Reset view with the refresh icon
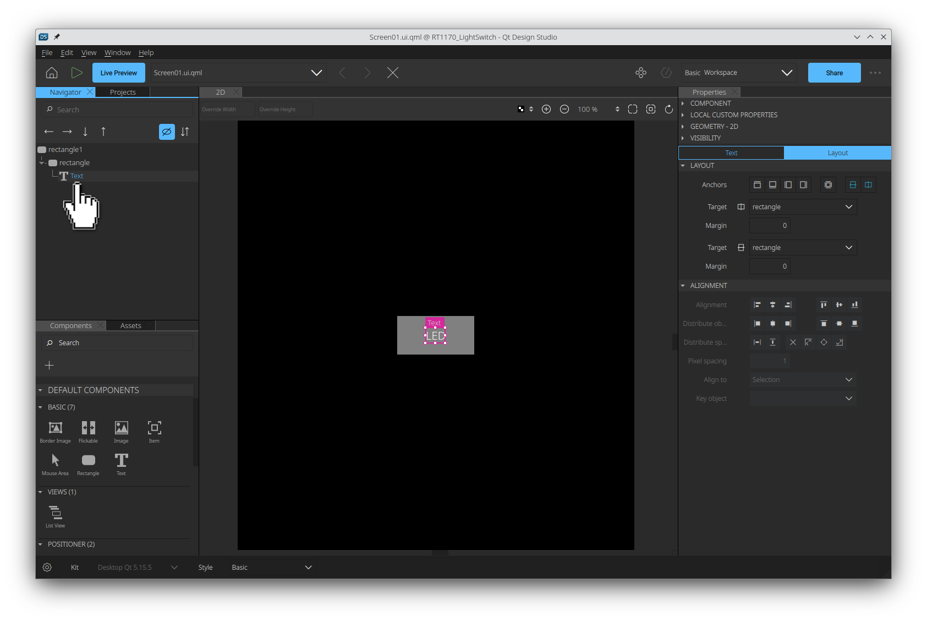 click(x=668, y=109)
